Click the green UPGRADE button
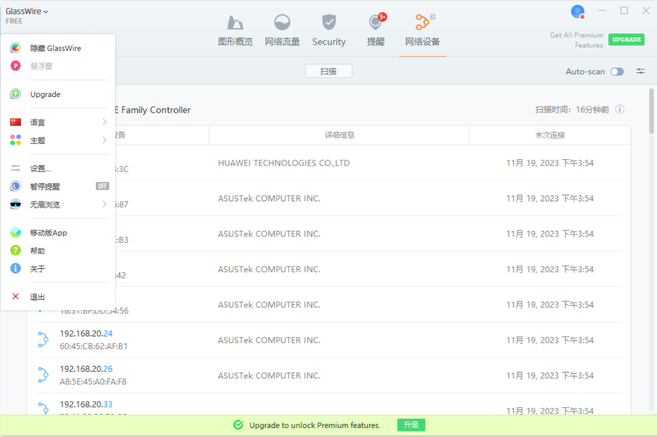657x437 pixels. pos(626,40)
